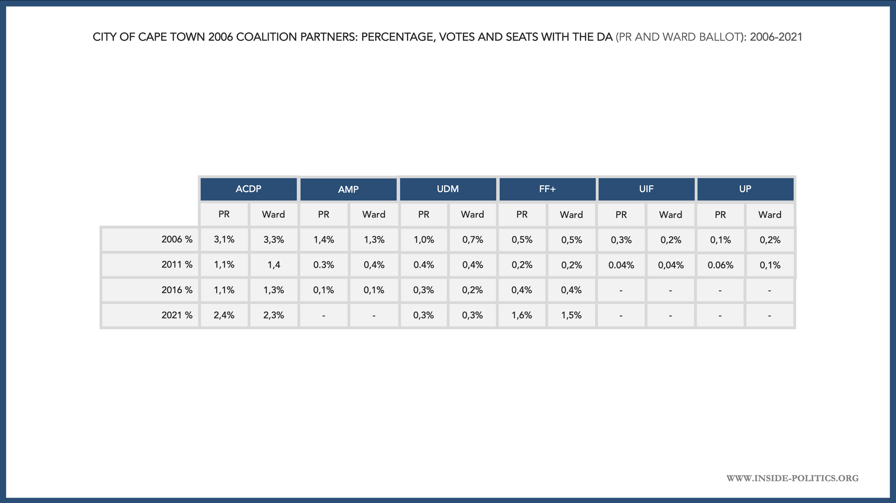896x503 pixels.
Task: Select the 1,6% cell for FF+ PR 2021
Action: click(522, 315)
